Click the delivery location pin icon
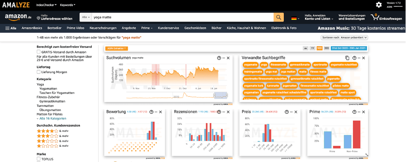 pyautogui.click(x=38, y=18)
